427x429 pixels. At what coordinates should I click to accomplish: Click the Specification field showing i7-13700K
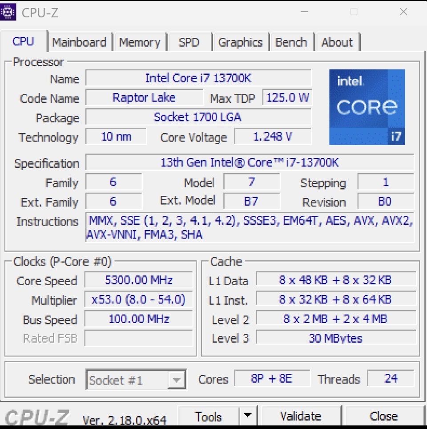[250, 162]
